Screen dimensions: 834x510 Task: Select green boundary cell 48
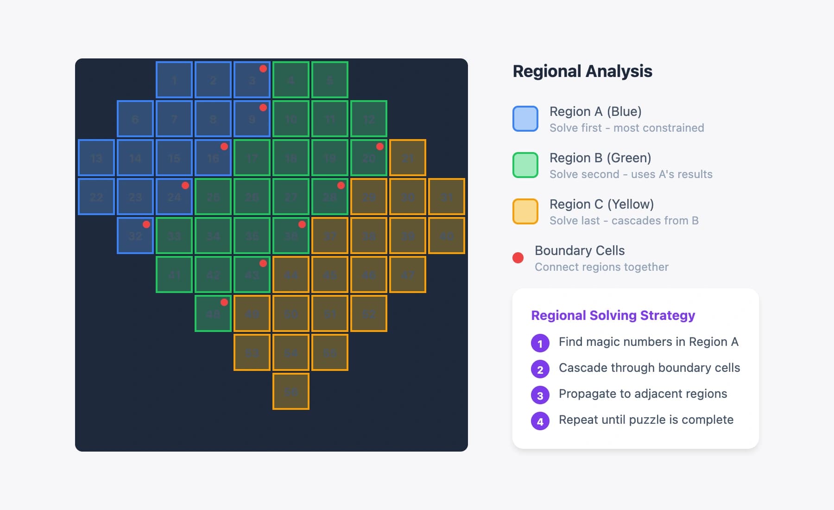[213, 313]
